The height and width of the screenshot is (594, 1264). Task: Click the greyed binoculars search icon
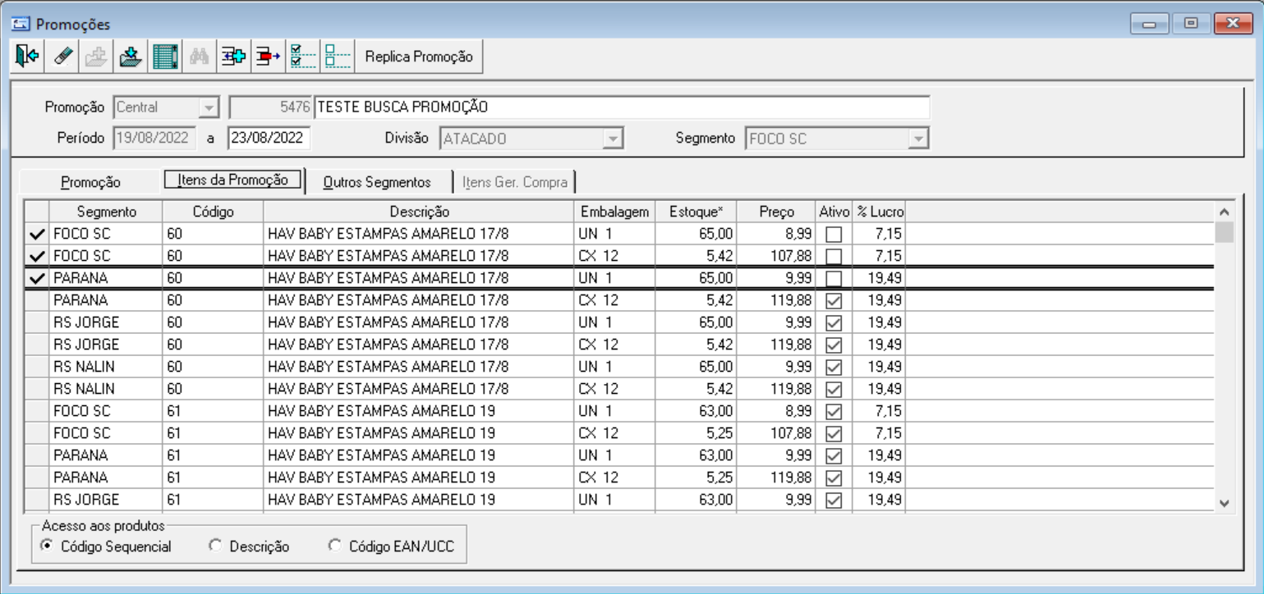(x=199, y=57)
